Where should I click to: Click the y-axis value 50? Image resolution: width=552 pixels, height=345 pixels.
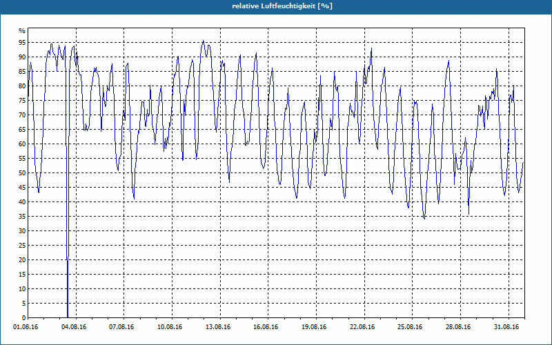[x=22, y=173]
